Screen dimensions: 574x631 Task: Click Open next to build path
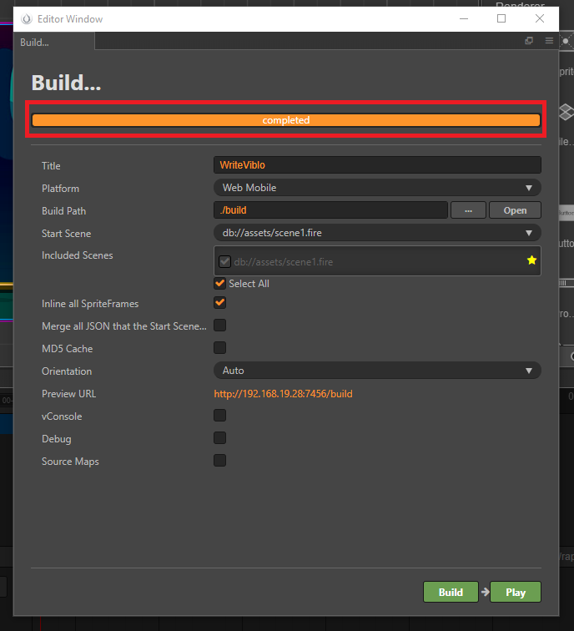[515, 210]
